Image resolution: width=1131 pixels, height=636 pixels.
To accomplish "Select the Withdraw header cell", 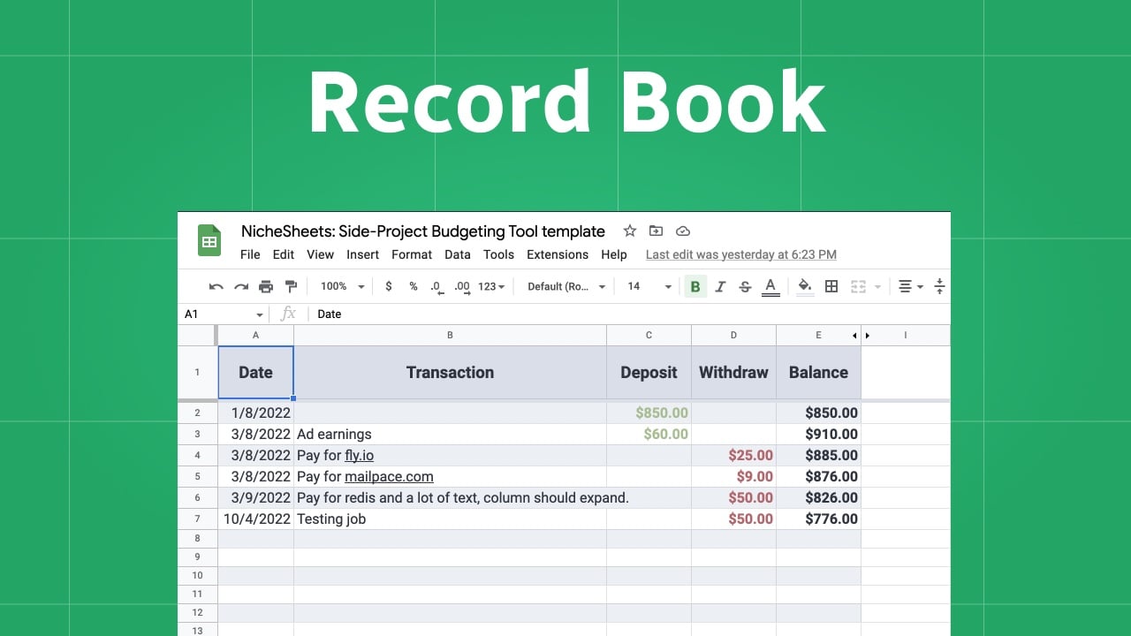I will pyautogui.click(x=733, y=373).
